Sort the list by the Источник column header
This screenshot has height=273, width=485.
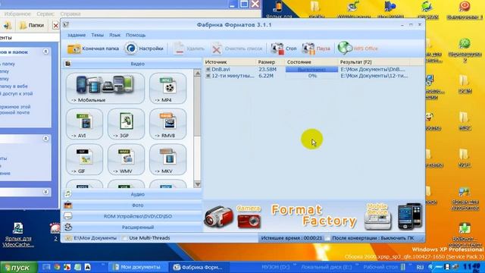click(x=230, y=62)
